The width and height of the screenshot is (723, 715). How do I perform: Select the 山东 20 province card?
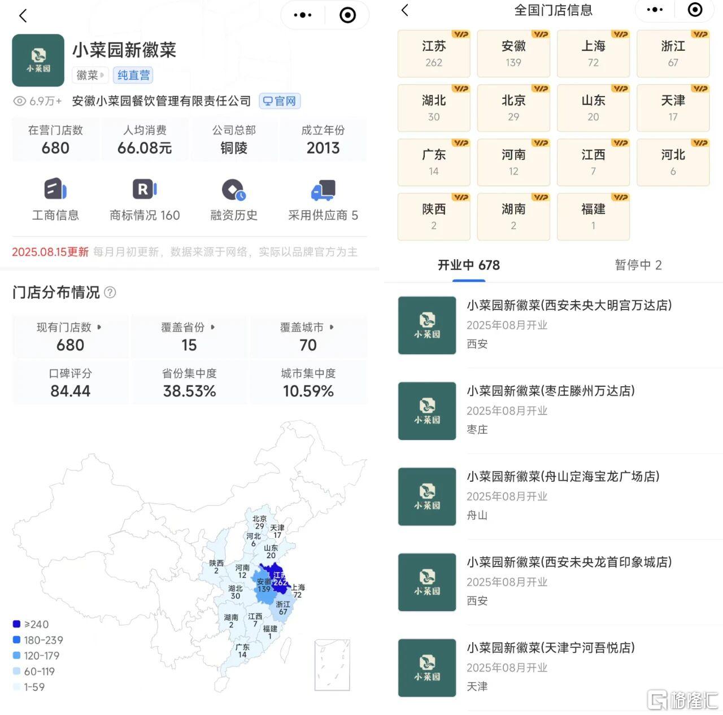(x=593, y=108)
